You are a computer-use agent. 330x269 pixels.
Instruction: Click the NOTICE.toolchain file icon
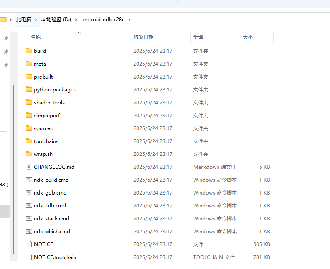(x=29, y=257)
